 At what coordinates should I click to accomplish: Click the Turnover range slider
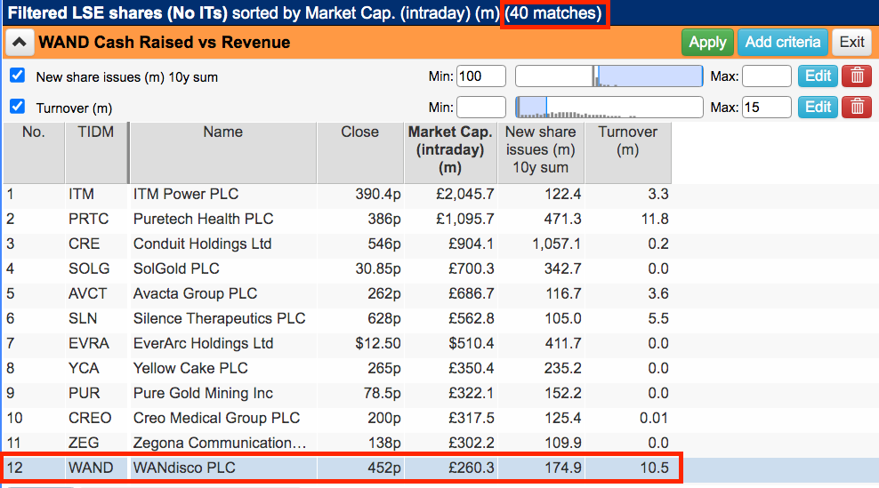pos(609,107)
